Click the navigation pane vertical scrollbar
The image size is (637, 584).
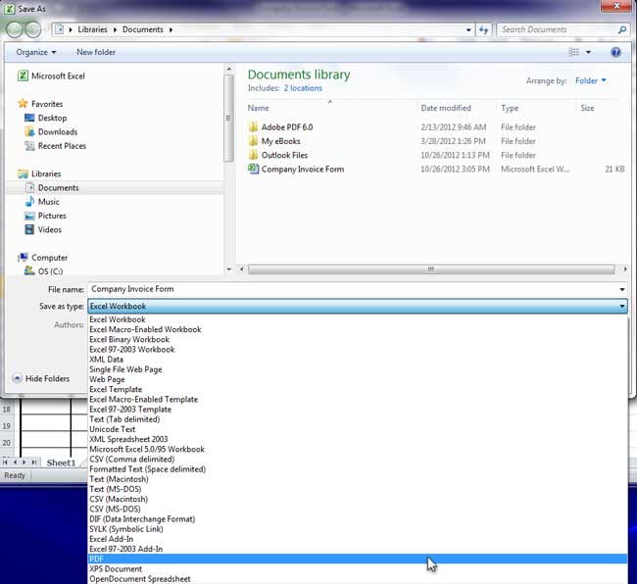point(228,119)
